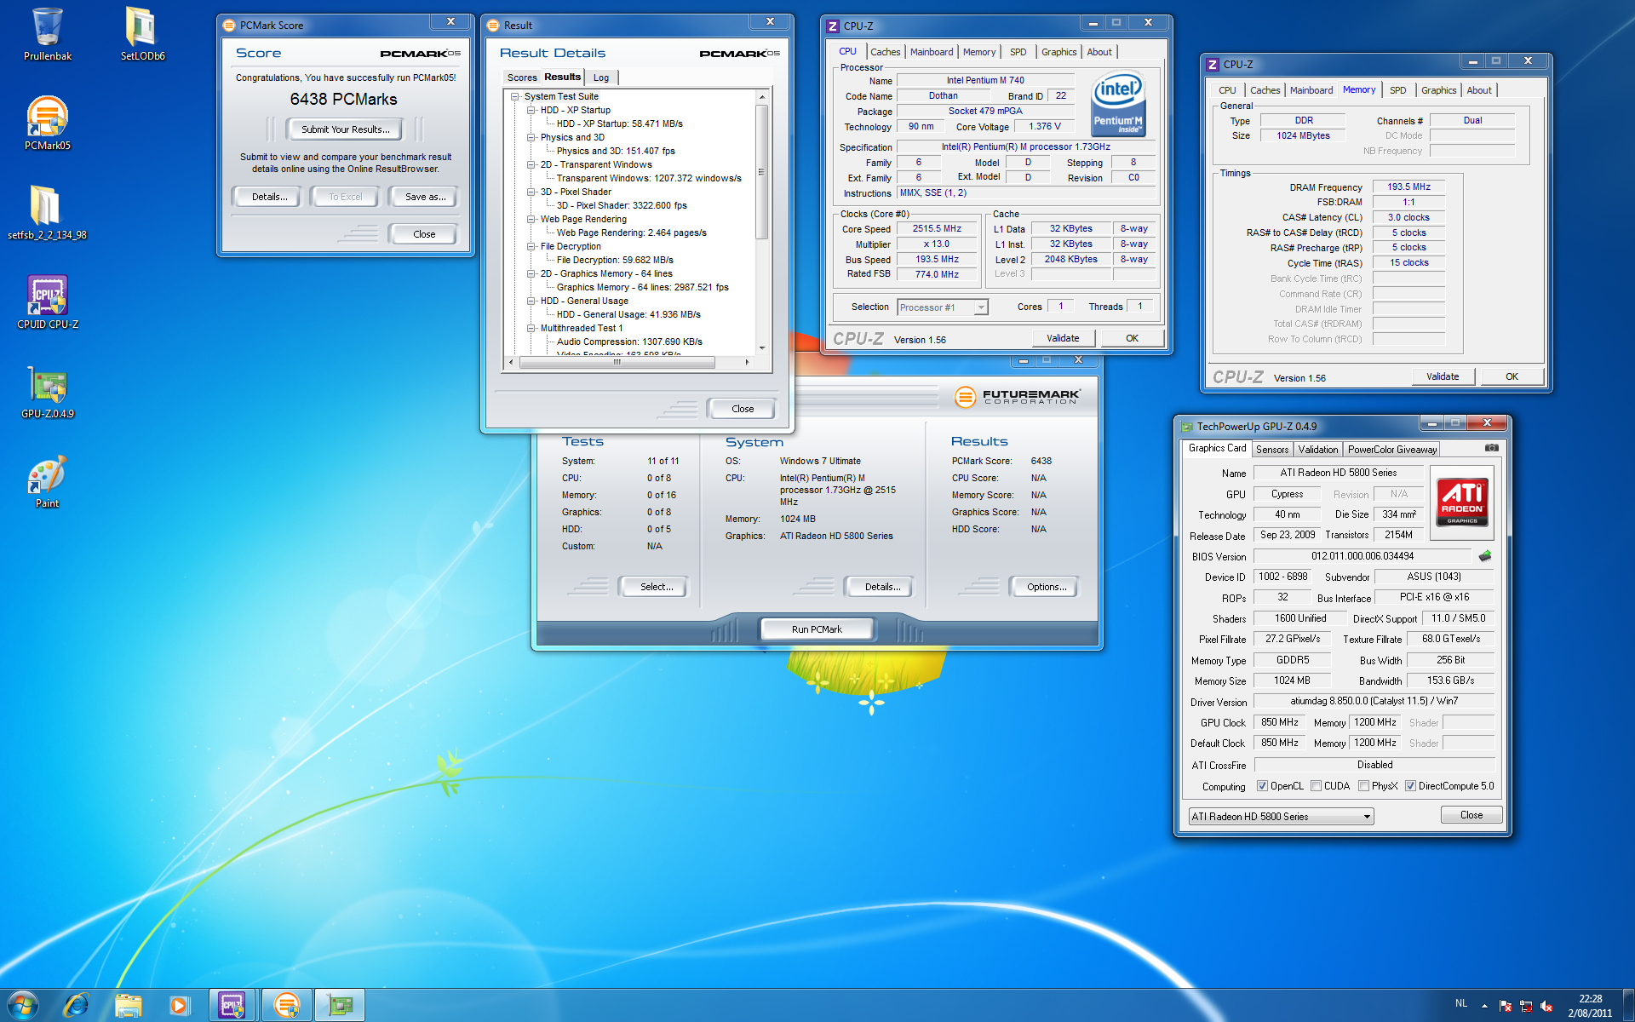
Task: Select the PCMark05 desktop shortcut
Action: (48, 123)
